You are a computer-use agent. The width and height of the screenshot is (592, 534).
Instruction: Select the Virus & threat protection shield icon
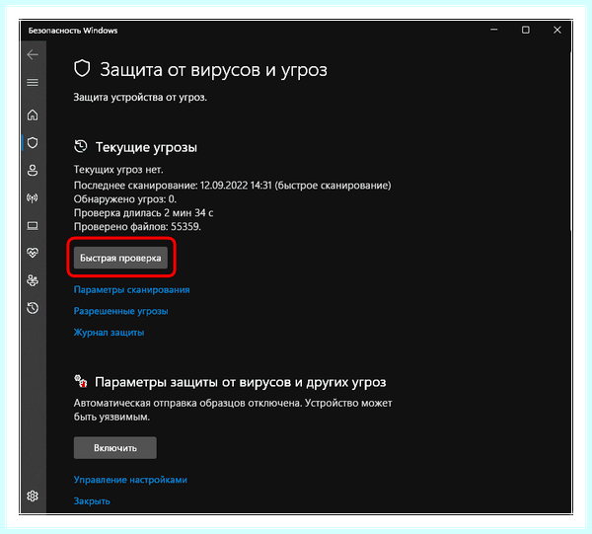pos(33,143)
